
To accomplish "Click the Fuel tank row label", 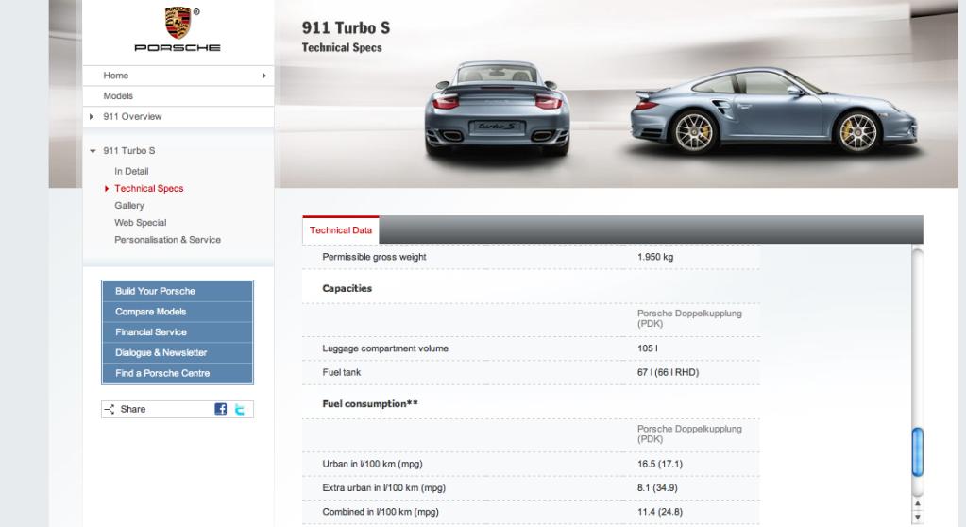I will (x=341, y=372).
